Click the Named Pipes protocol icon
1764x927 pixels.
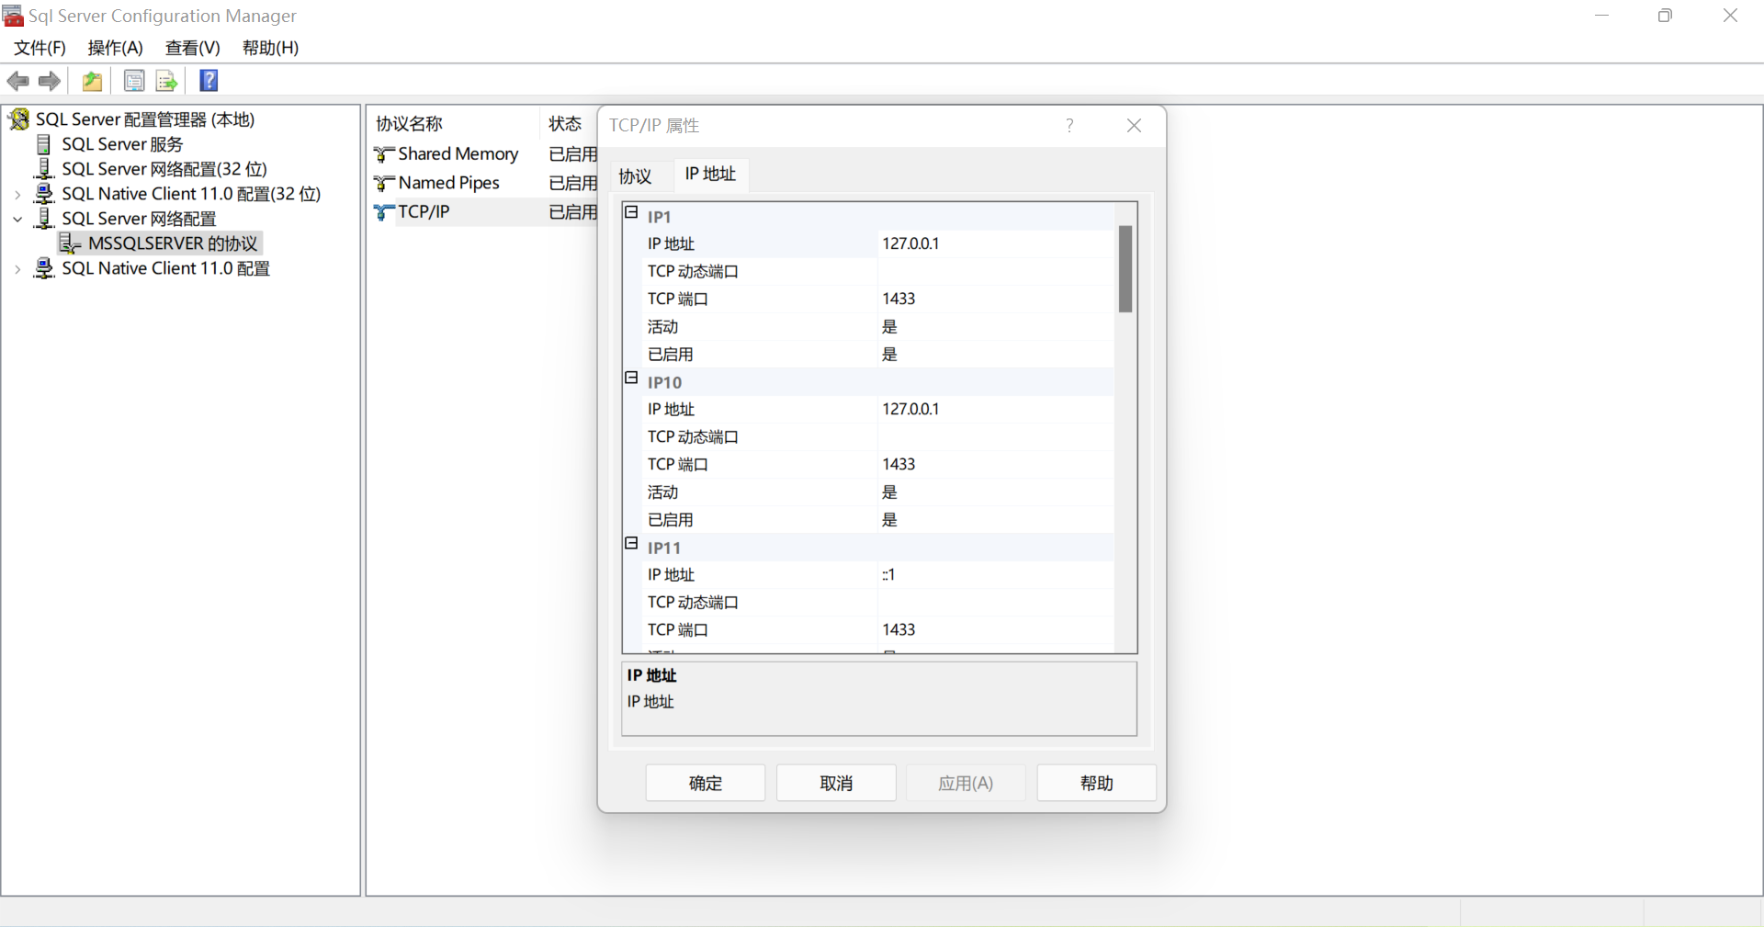[384, 183]
